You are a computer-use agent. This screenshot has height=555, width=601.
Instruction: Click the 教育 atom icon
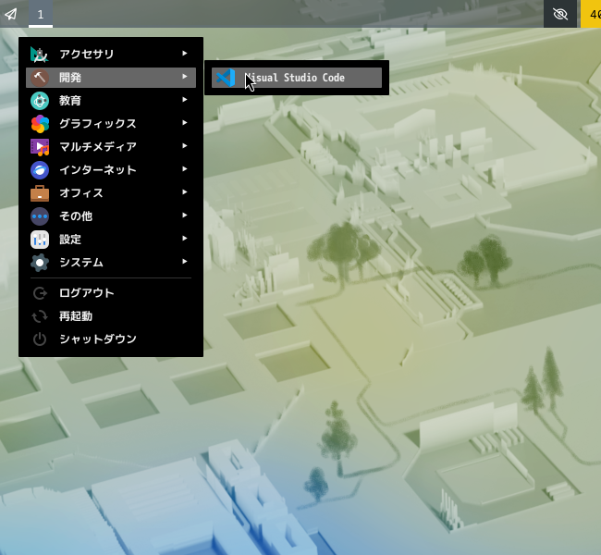(x=40, y=101)
